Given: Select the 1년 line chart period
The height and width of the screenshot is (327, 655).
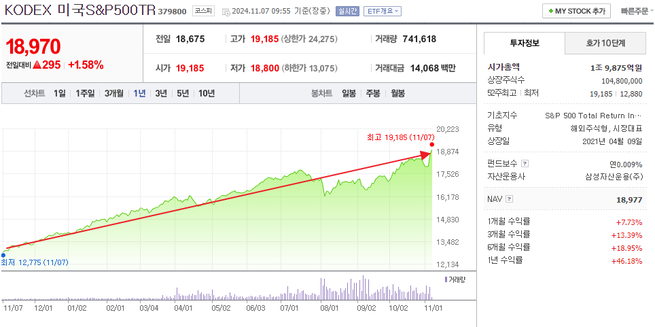Looking at the screenshot, I should point(139,93).
